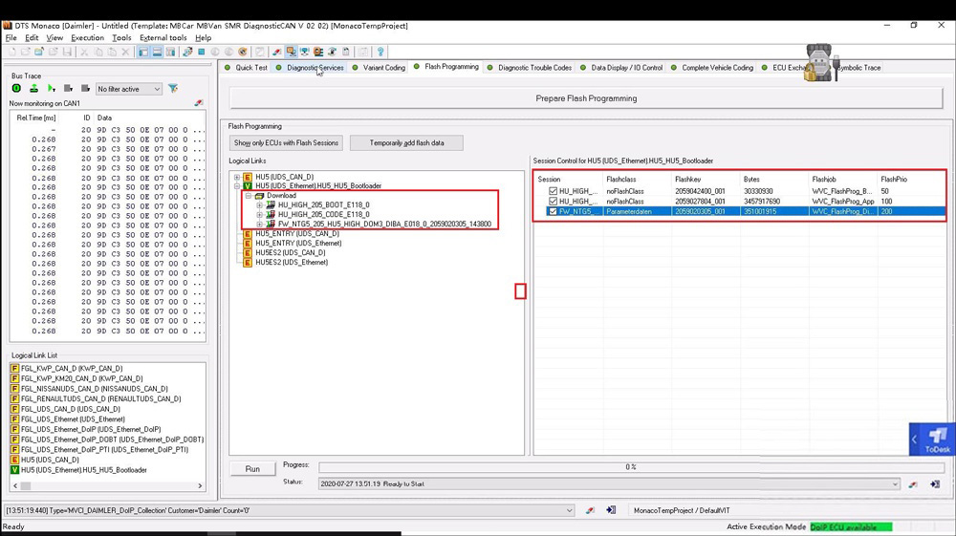Click Temporarily add flash data button
This screenshot has height=536, width=956.
click(406, 143)
